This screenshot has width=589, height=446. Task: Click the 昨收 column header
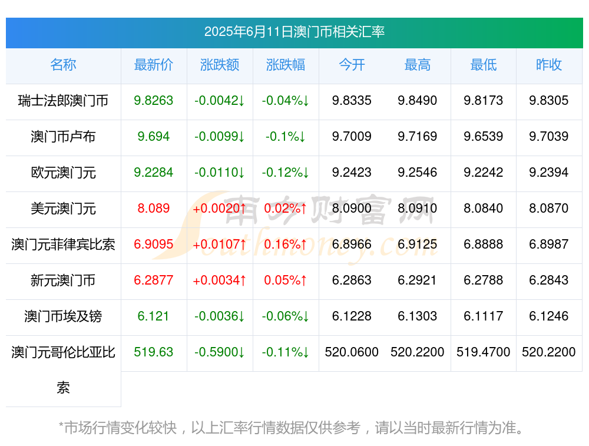tap(549, 65)
